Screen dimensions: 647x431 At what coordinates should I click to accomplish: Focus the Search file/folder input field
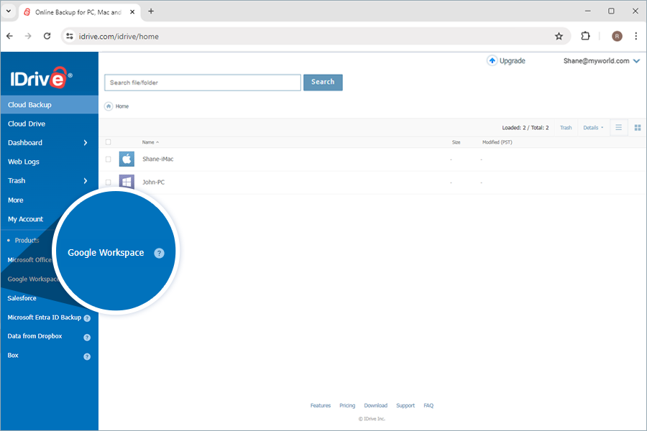click(203, 83)
